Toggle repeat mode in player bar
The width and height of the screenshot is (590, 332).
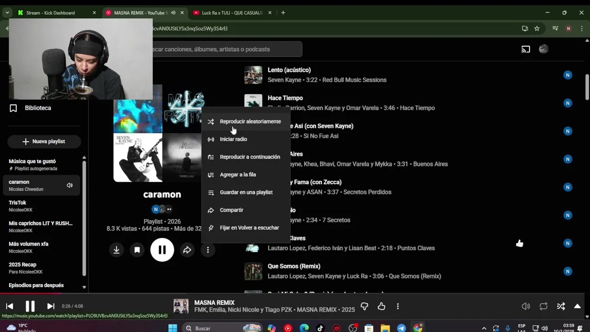543,306
